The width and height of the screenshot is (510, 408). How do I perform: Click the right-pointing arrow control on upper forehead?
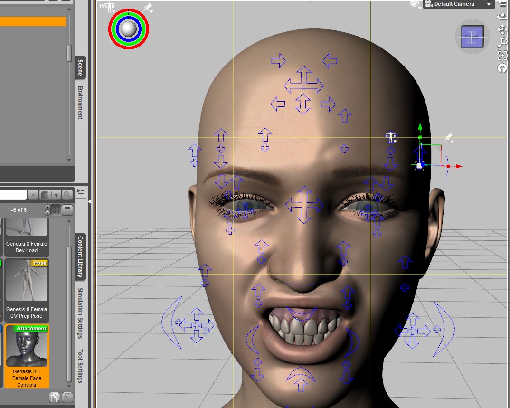click(278, 60)
